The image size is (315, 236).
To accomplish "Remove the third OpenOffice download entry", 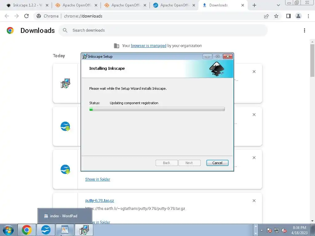I will [254, 158].
